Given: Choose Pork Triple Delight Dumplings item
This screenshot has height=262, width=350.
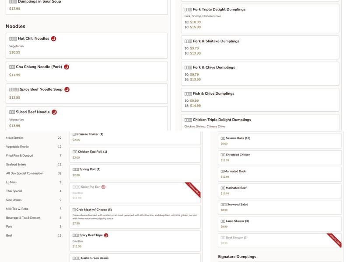Looking at the screenshot, I should (x=260, y=18).
